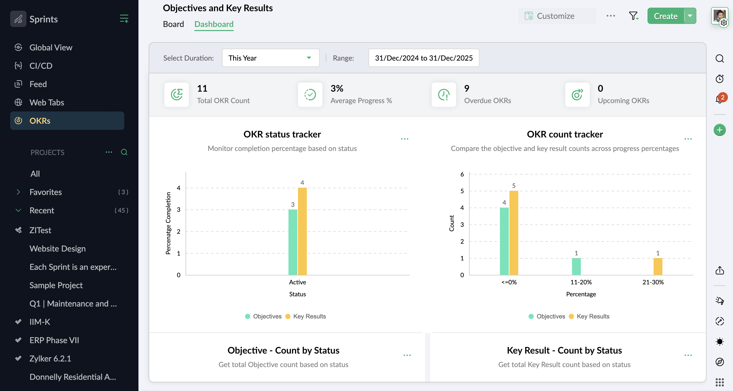Image resolution: width=733 pixels, height=391 pixels.
Task: Click the Customize button
Action: pos(557,16)
